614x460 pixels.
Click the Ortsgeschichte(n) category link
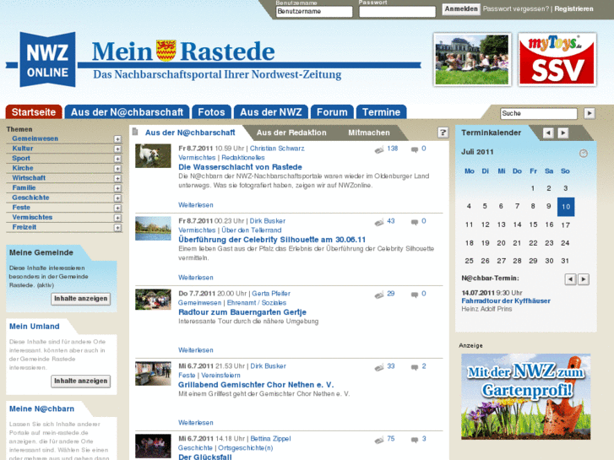(x=246, y=448)
